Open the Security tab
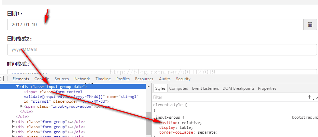 coord(183,79)
